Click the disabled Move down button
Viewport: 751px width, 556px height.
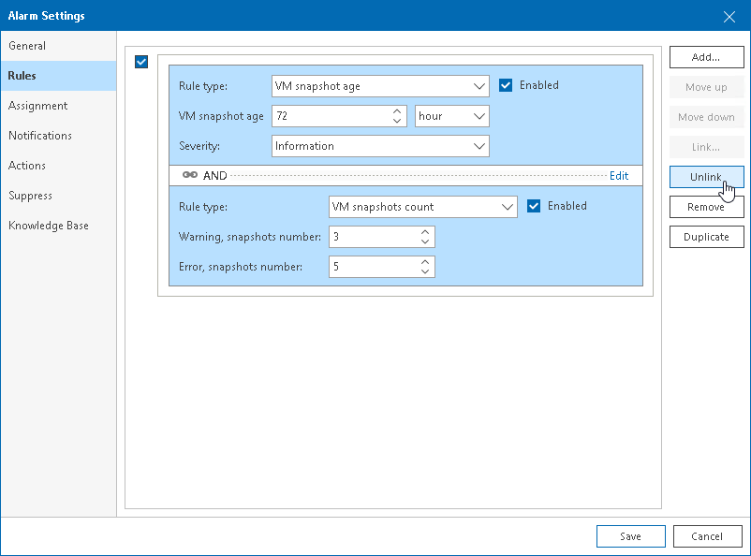tap(706, 117)
